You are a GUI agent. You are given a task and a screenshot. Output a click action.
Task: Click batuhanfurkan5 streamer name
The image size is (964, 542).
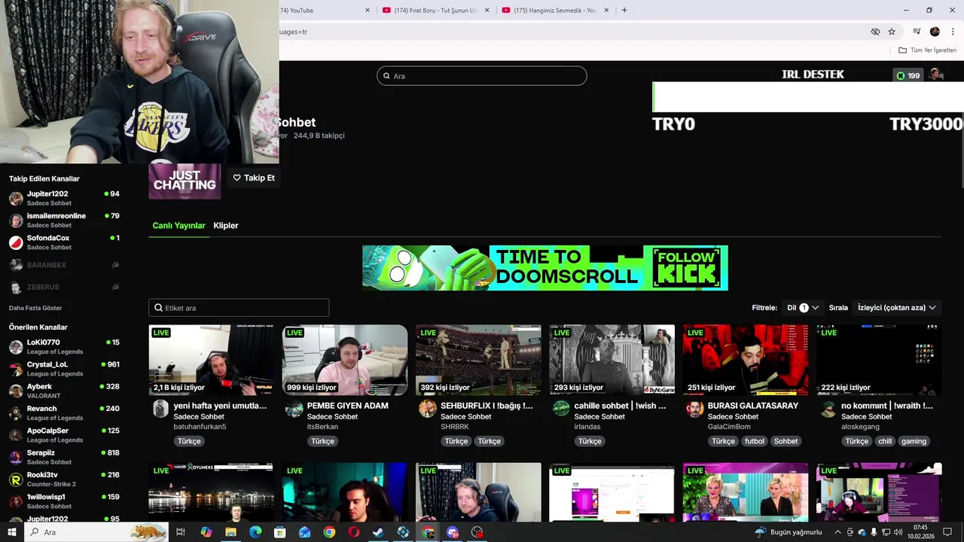coord(200,427)
